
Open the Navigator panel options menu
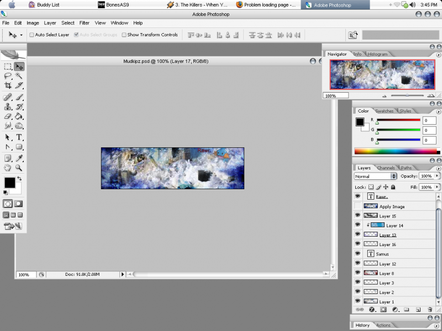pyautogui.click(x=439, y=55)
